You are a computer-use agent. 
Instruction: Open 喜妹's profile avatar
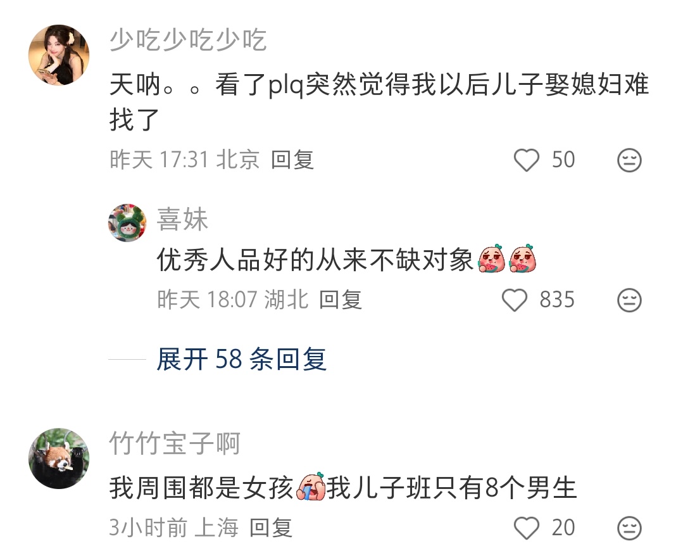pyautogui.click(x=127, y=222)
